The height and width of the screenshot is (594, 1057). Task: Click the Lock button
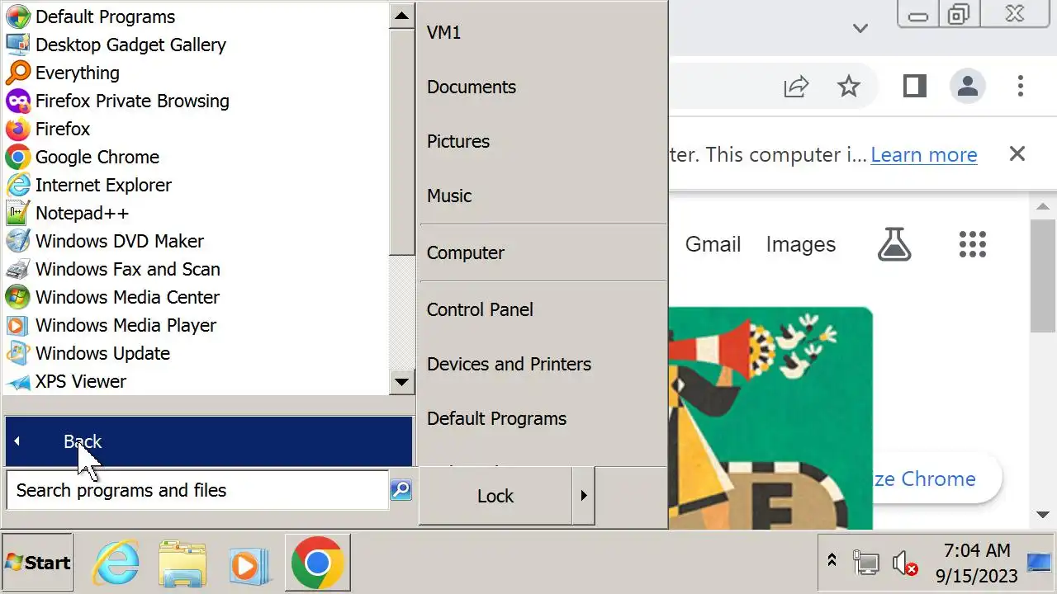coord(495,496)
